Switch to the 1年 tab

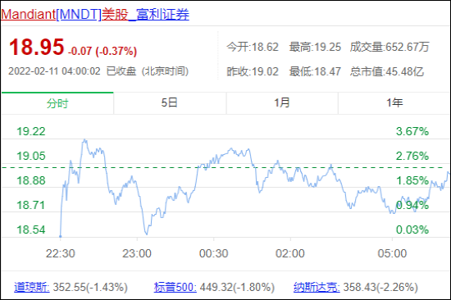click(x=394, y=103)
